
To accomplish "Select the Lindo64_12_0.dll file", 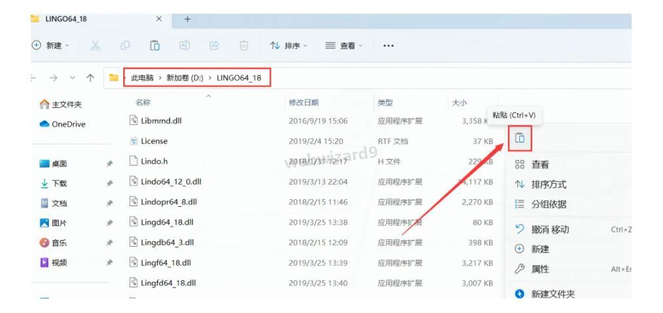I will [171, 182].
